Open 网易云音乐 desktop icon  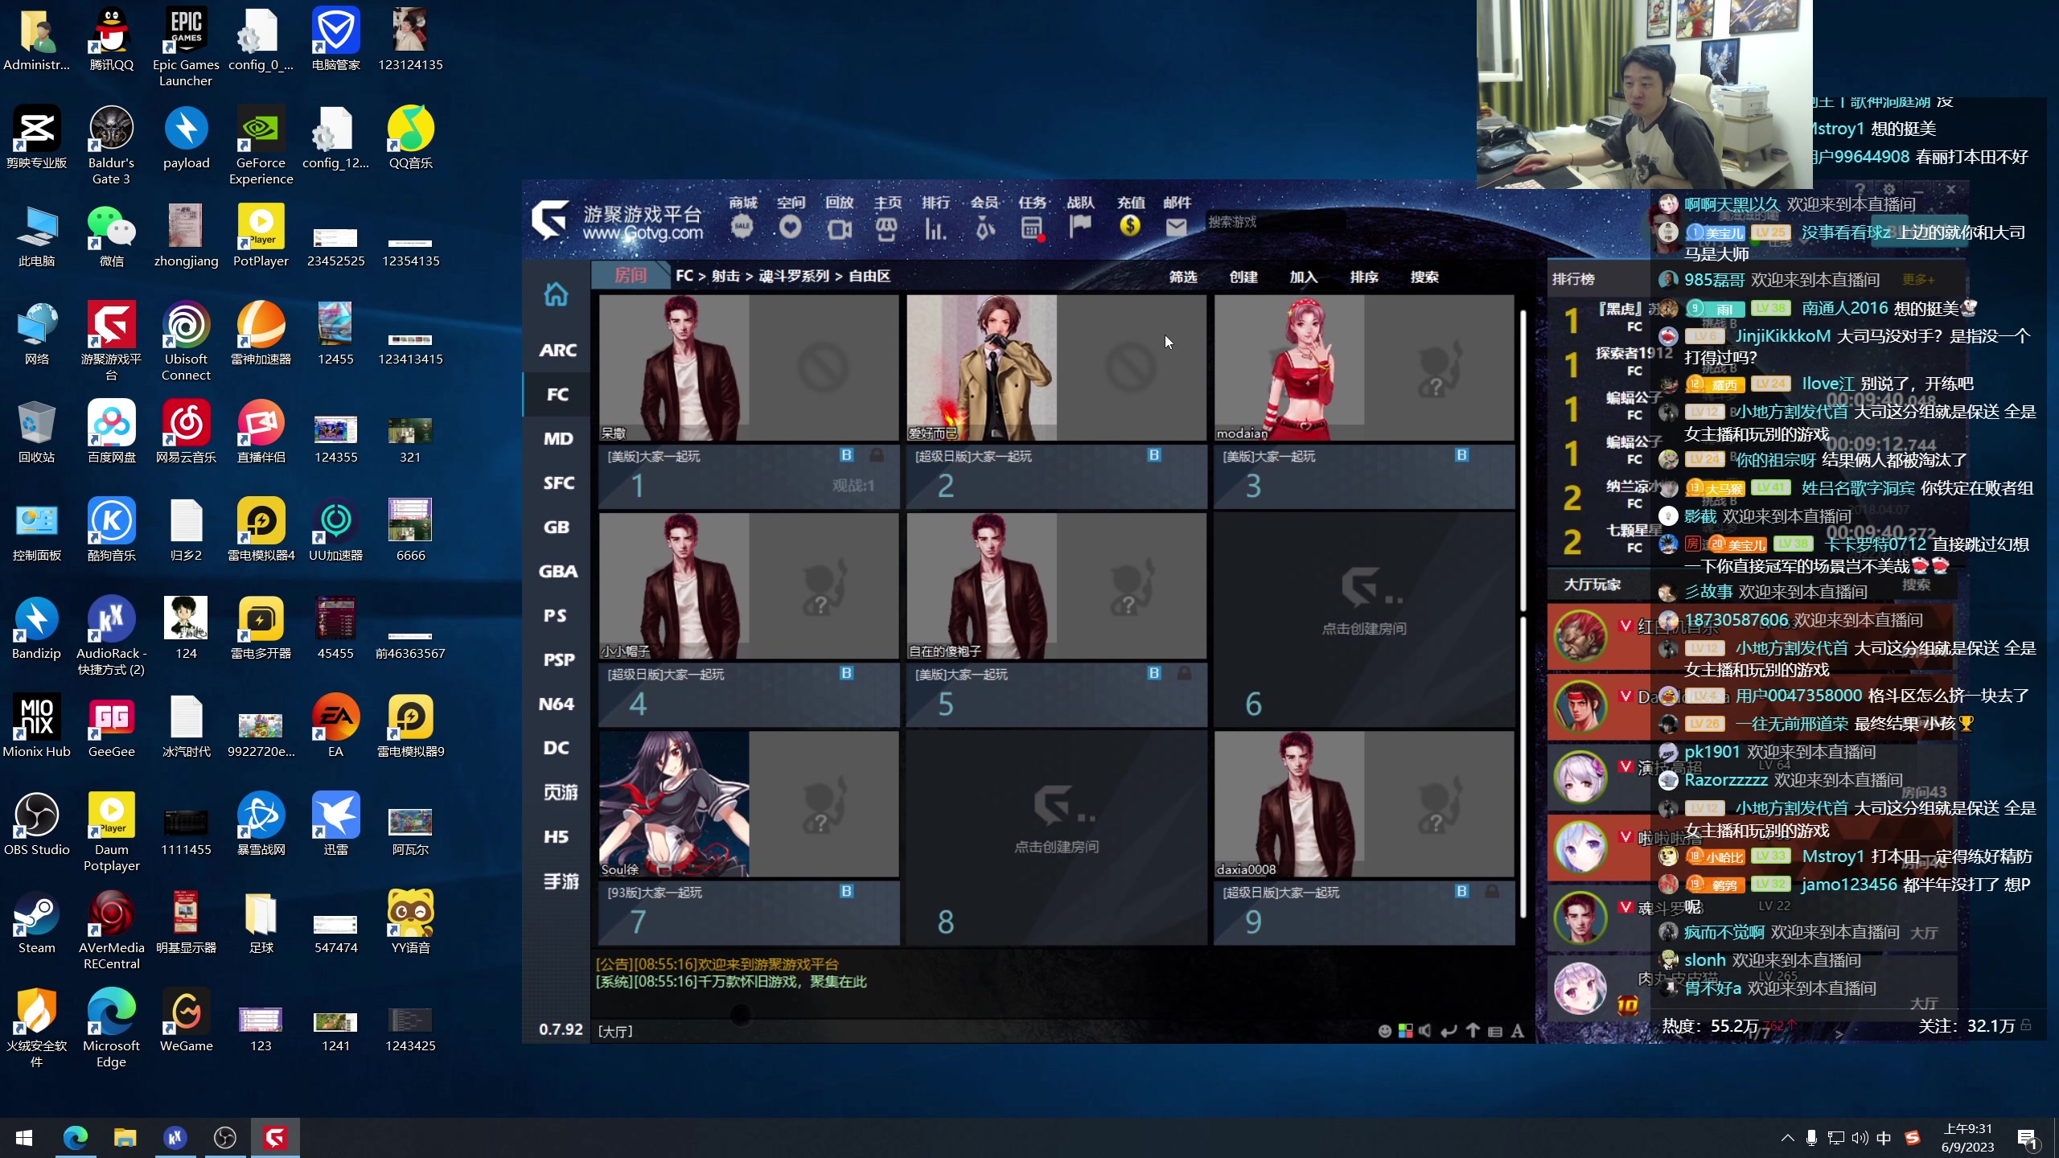[x=186, y=432]
